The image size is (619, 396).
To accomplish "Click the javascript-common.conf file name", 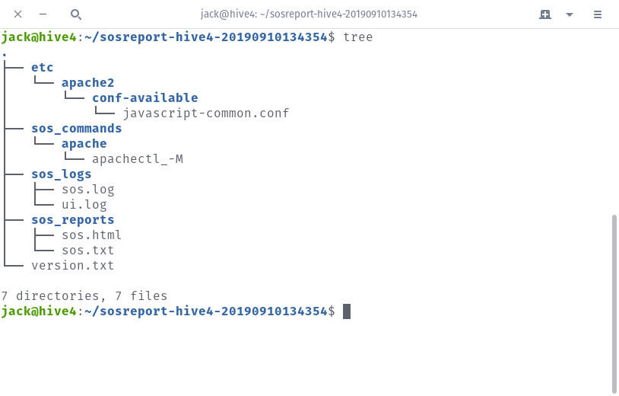I will (205, 113).
